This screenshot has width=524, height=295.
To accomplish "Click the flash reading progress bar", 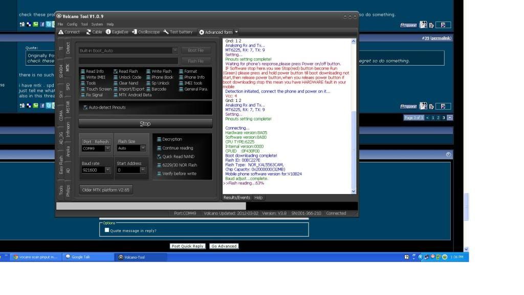I will point(207,206).
